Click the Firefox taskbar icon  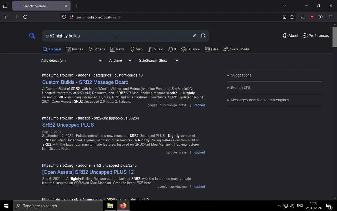click(123, 206)
